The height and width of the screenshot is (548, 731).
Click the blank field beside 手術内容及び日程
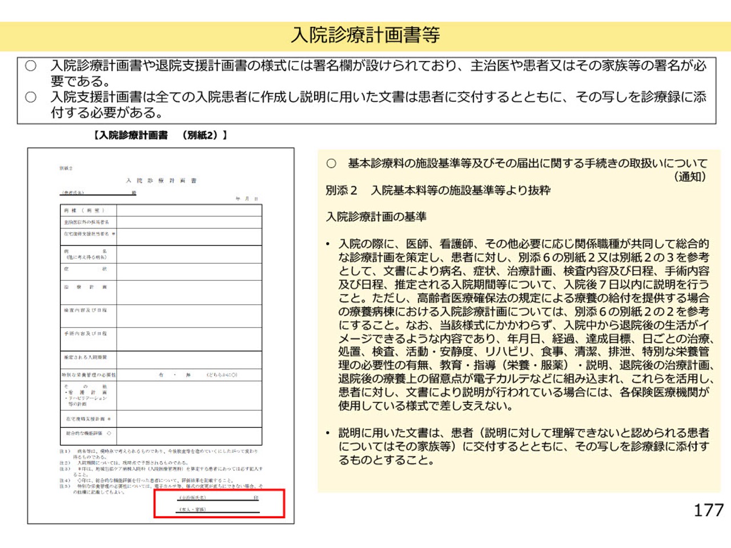(x=188, y=339)
